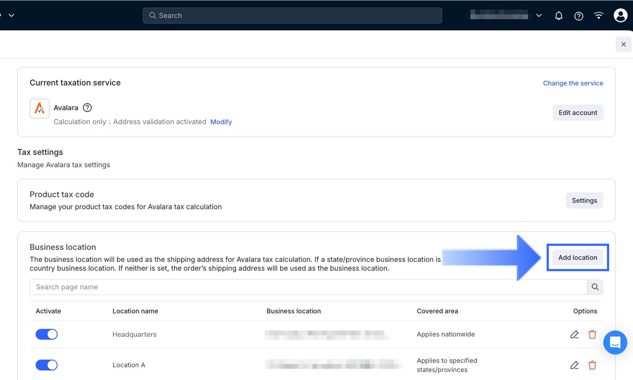
Task: Click the Covered area column header
Action: tap(438, 311)
